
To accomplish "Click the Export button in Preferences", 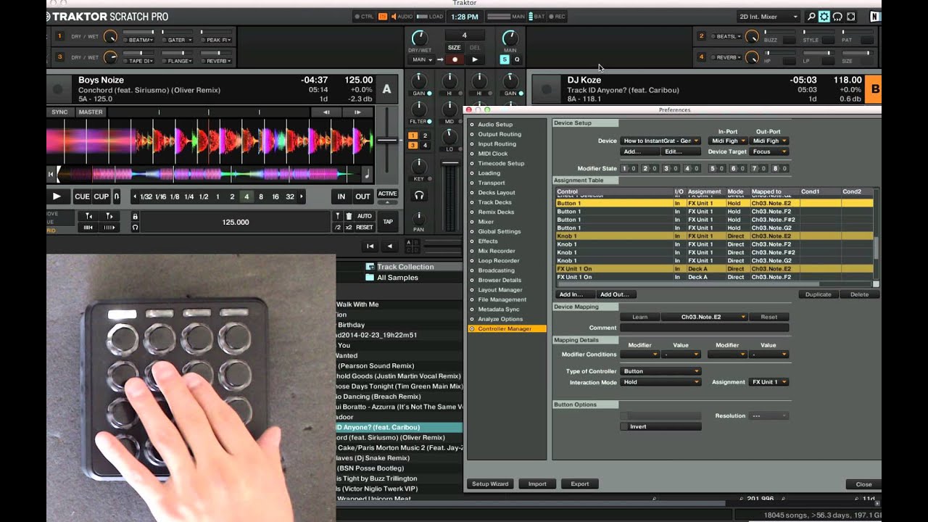I will click(580, 484).
